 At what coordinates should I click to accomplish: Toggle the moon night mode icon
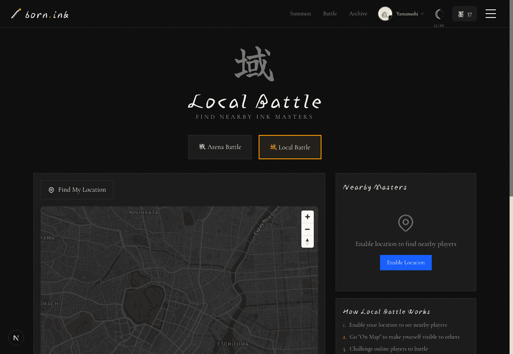(439, 14)
